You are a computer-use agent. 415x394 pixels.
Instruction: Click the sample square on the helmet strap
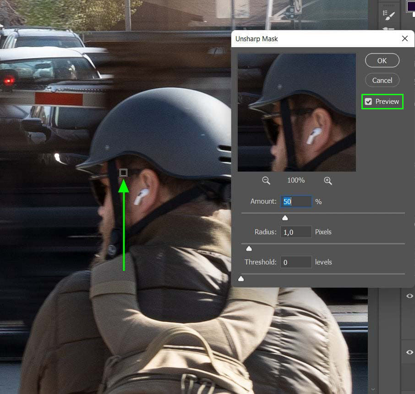123,173
